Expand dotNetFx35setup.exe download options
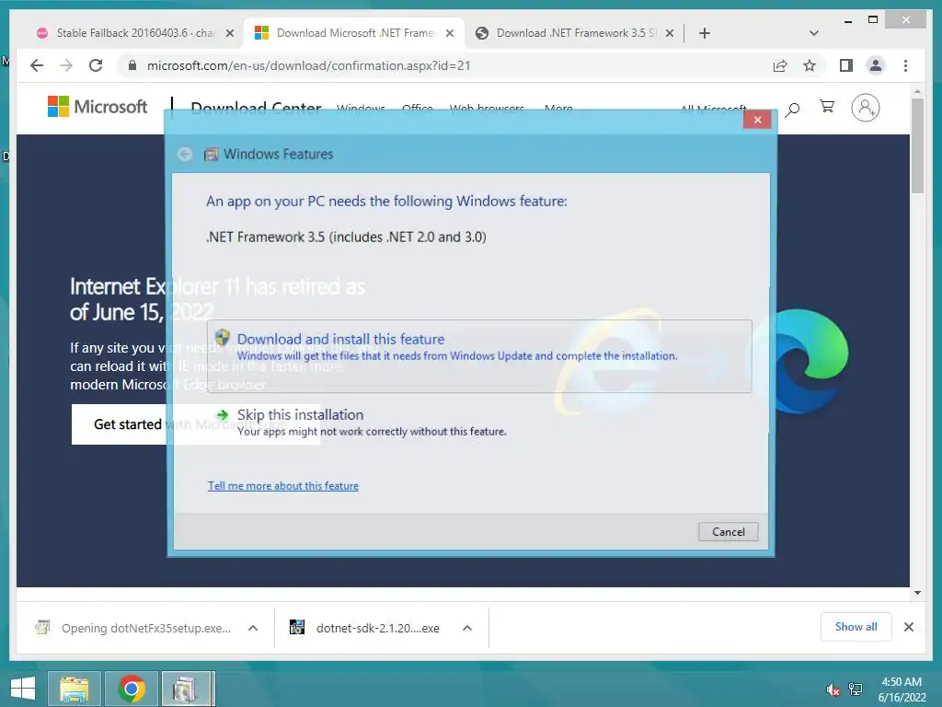942x707 pixels. 253,628
